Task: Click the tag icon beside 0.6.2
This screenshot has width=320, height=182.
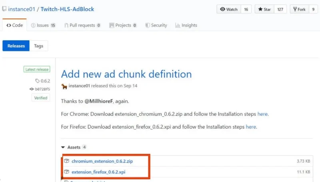Action: pyautogui.click(x=37, y=81)
